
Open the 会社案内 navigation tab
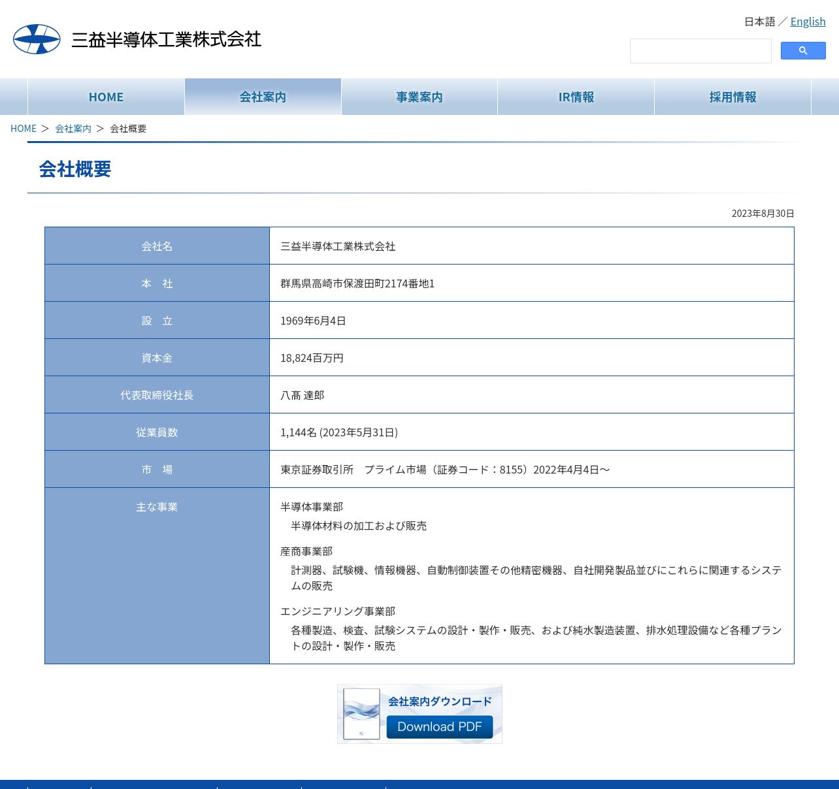point(263,97)
